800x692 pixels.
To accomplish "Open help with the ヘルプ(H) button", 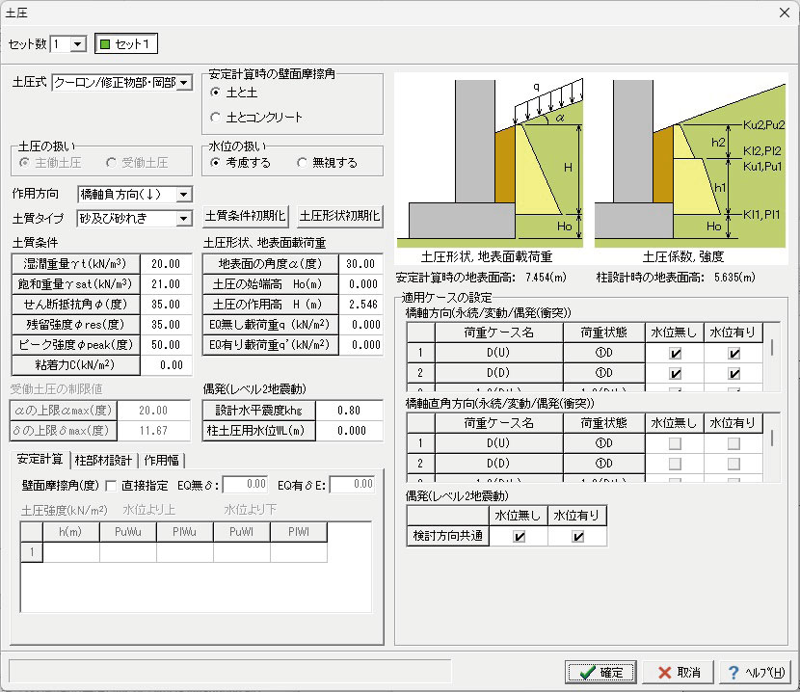I will 752,672.
